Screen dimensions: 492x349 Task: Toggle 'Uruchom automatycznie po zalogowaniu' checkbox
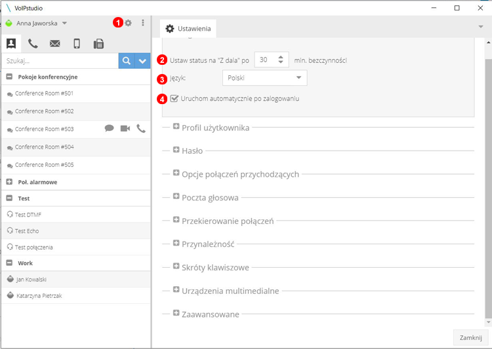coord(174,99)
